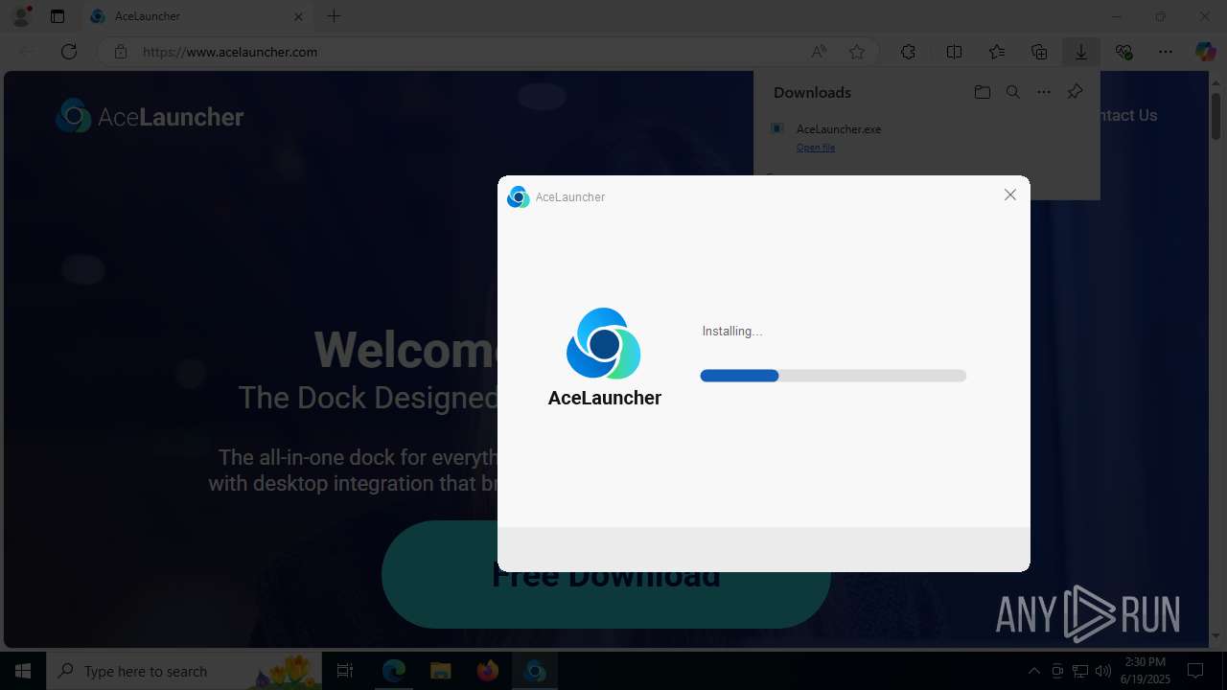Open Split screen in Edge toolbar
1227x690 pixels.
click(x=954, y=52)
